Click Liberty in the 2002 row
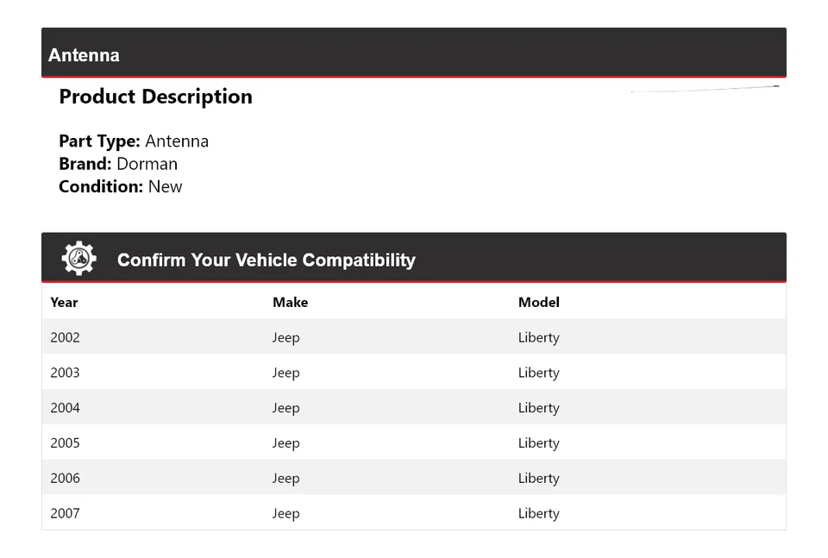 coord(538,337)
